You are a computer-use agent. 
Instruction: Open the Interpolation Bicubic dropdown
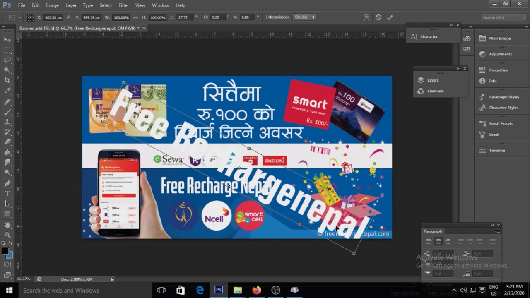[304, 17]
